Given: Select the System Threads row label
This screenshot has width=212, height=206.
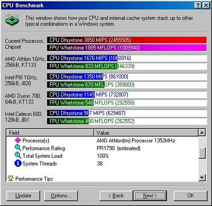Looking at the screenshot, I should [40, 164].
